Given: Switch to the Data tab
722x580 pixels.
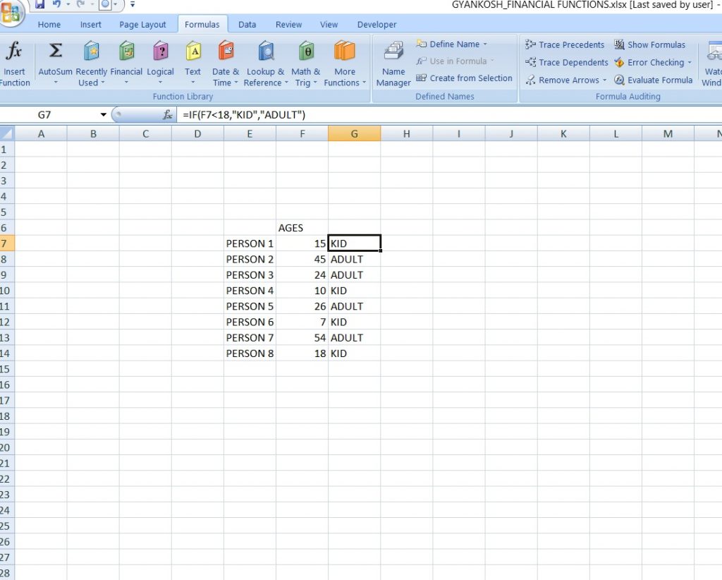Looking at the screenshot, I should point(247,24).
